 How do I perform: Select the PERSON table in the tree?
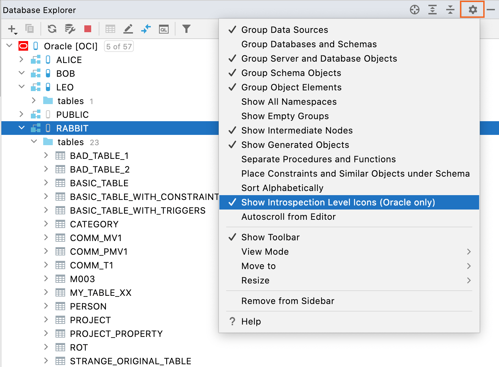point(88,306)
